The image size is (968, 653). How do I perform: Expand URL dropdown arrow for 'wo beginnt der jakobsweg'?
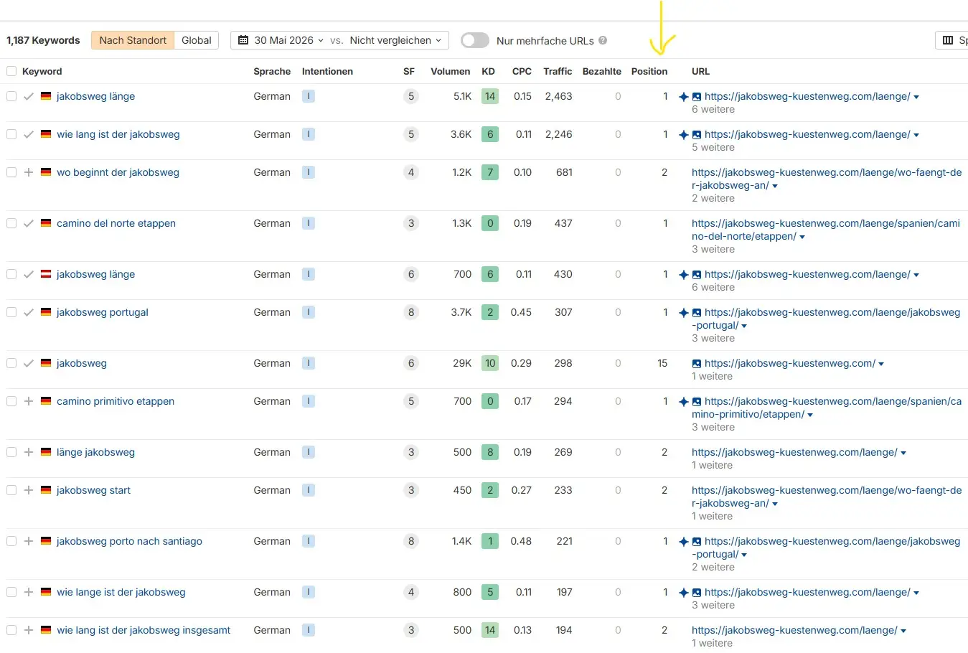[x=775, y=187]
